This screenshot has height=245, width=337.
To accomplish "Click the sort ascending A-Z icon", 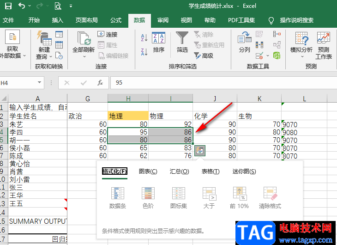I will coord(144,37).
